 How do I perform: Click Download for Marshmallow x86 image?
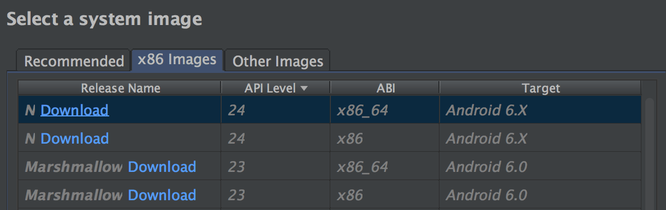[162, 195]
